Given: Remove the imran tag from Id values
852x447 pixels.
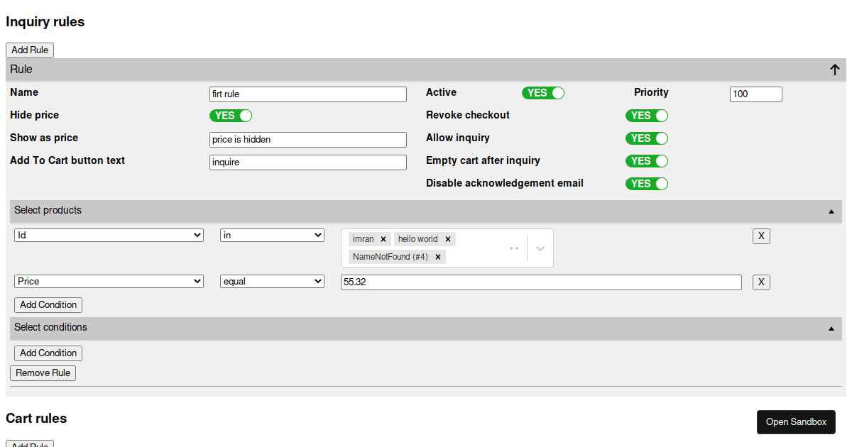Looking at the screenshot, I should click(383, 239).
